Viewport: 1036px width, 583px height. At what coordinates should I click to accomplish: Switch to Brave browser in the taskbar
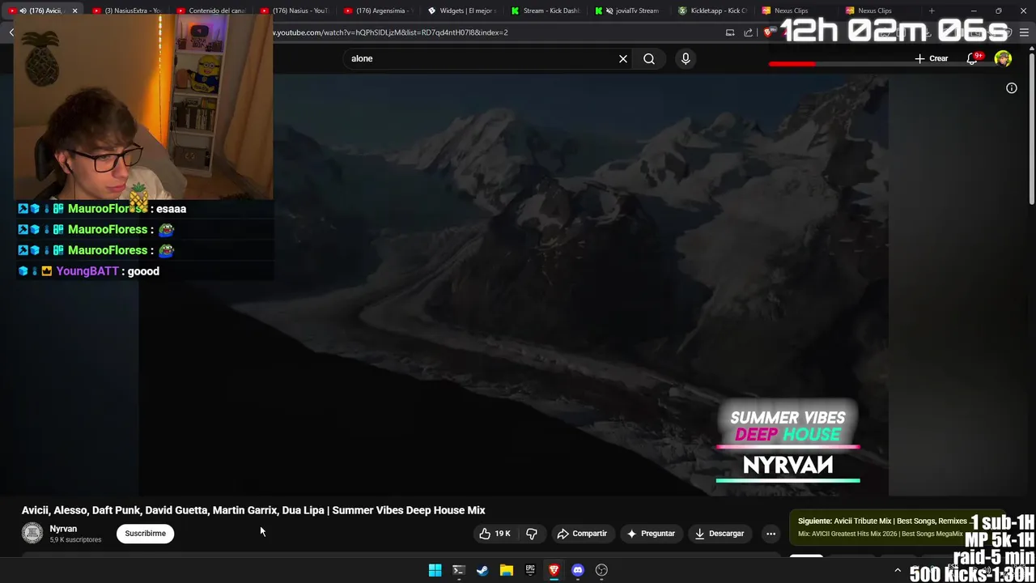(554, 570)
